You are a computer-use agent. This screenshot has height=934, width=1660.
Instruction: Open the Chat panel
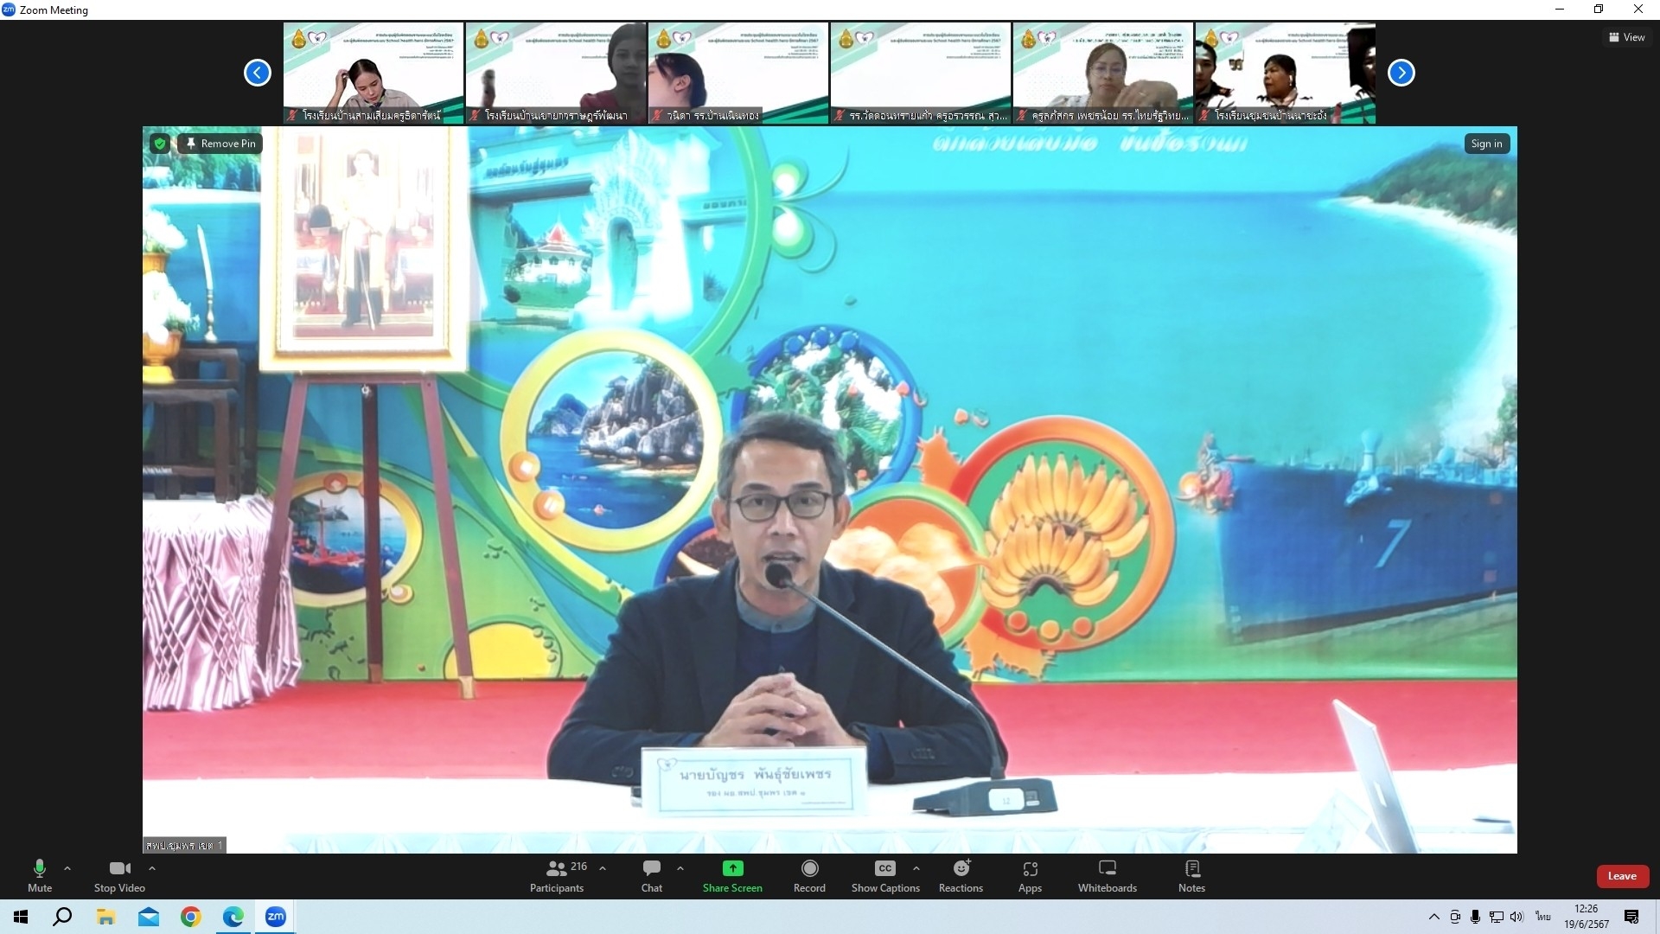tap(651, 875)
